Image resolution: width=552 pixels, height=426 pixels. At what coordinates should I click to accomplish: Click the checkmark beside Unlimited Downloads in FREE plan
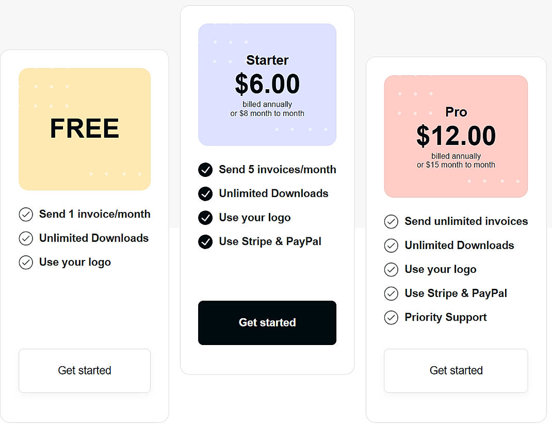pos(26,238)
